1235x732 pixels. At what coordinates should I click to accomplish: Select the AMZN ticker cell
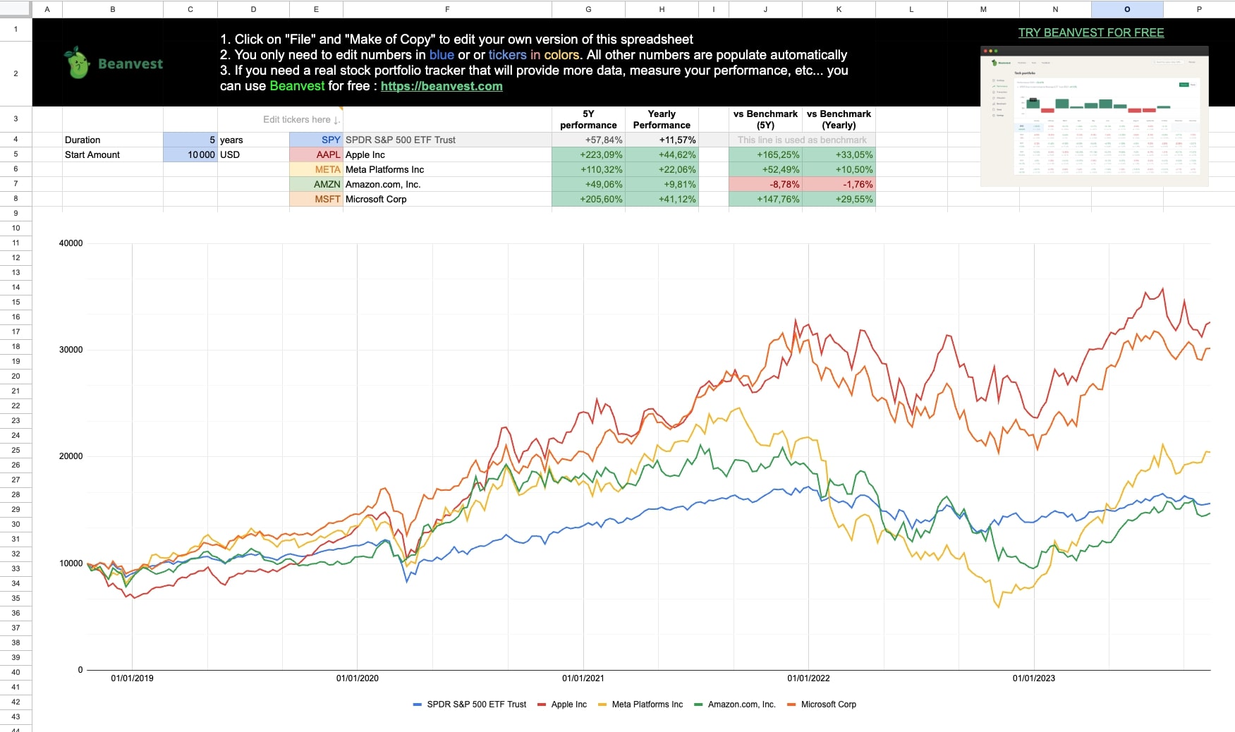pos(316,184)
